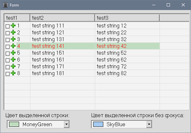
Task: Select the cell test string 72
Action: [112, 67]
